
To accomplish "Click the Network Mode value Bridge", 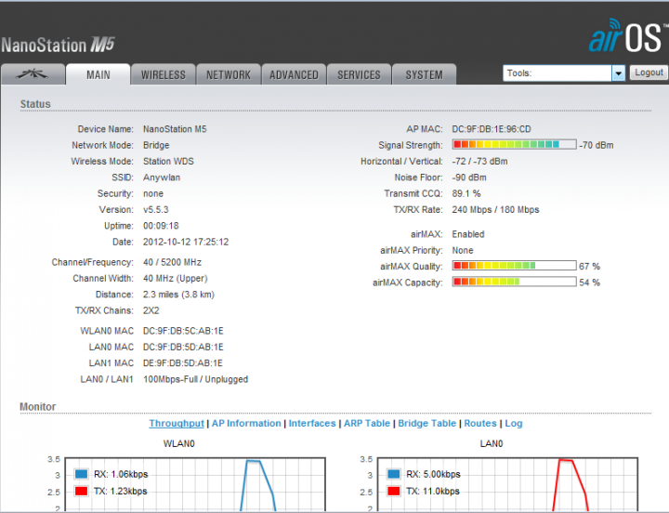I will pos(156,145).
